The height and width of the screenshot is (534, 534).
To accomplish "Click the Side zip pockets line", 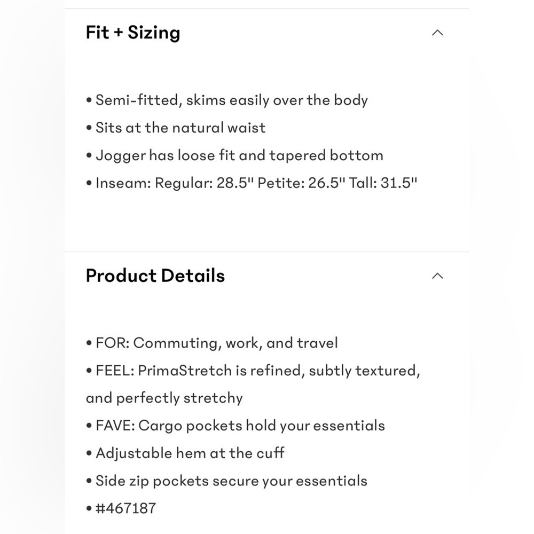I will point(227,481).
